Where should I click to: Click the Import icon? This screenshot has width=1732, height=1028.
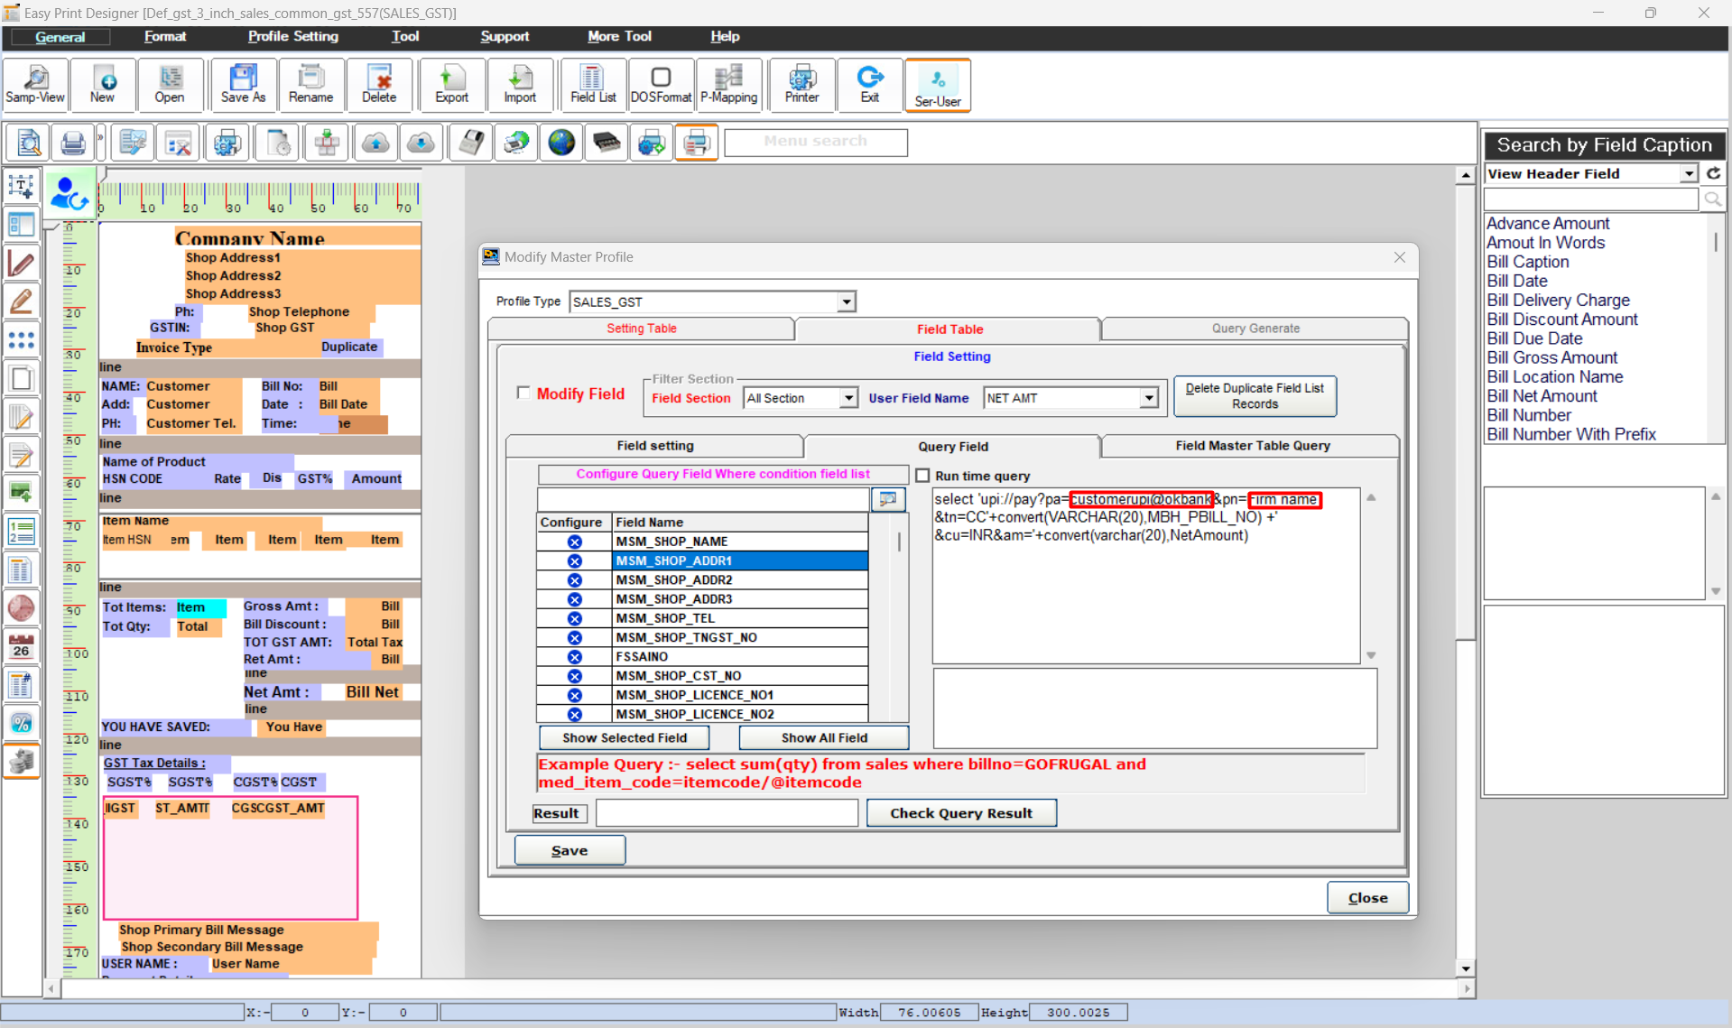point(520,85)
